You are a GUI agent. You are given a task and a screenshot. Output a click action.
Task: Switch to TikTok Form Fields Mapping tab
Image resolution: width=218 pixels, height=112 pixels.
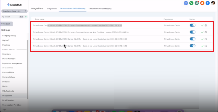[x=100, y=9]
